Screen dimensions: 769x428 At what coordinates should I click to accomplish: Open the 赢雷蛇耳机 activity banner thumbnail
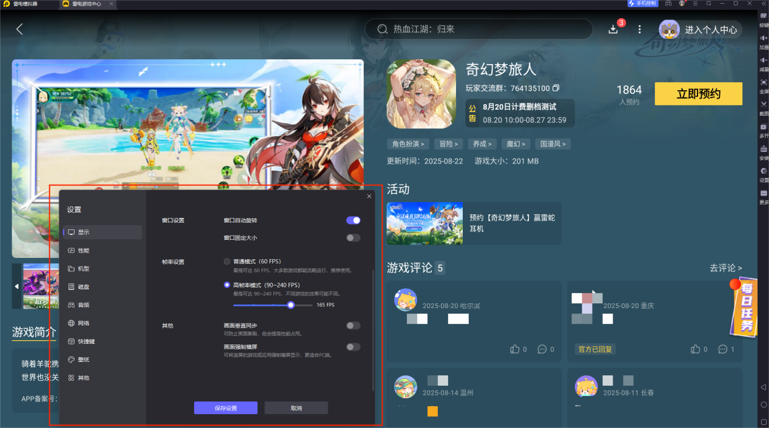[425, 223]
